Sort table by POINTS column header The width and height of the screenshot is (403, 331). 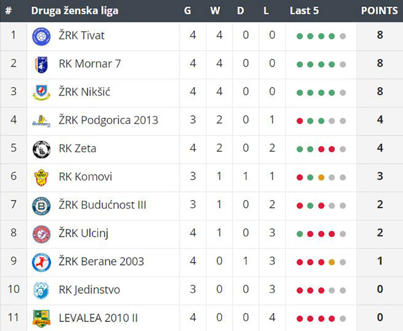coord(379,11)
